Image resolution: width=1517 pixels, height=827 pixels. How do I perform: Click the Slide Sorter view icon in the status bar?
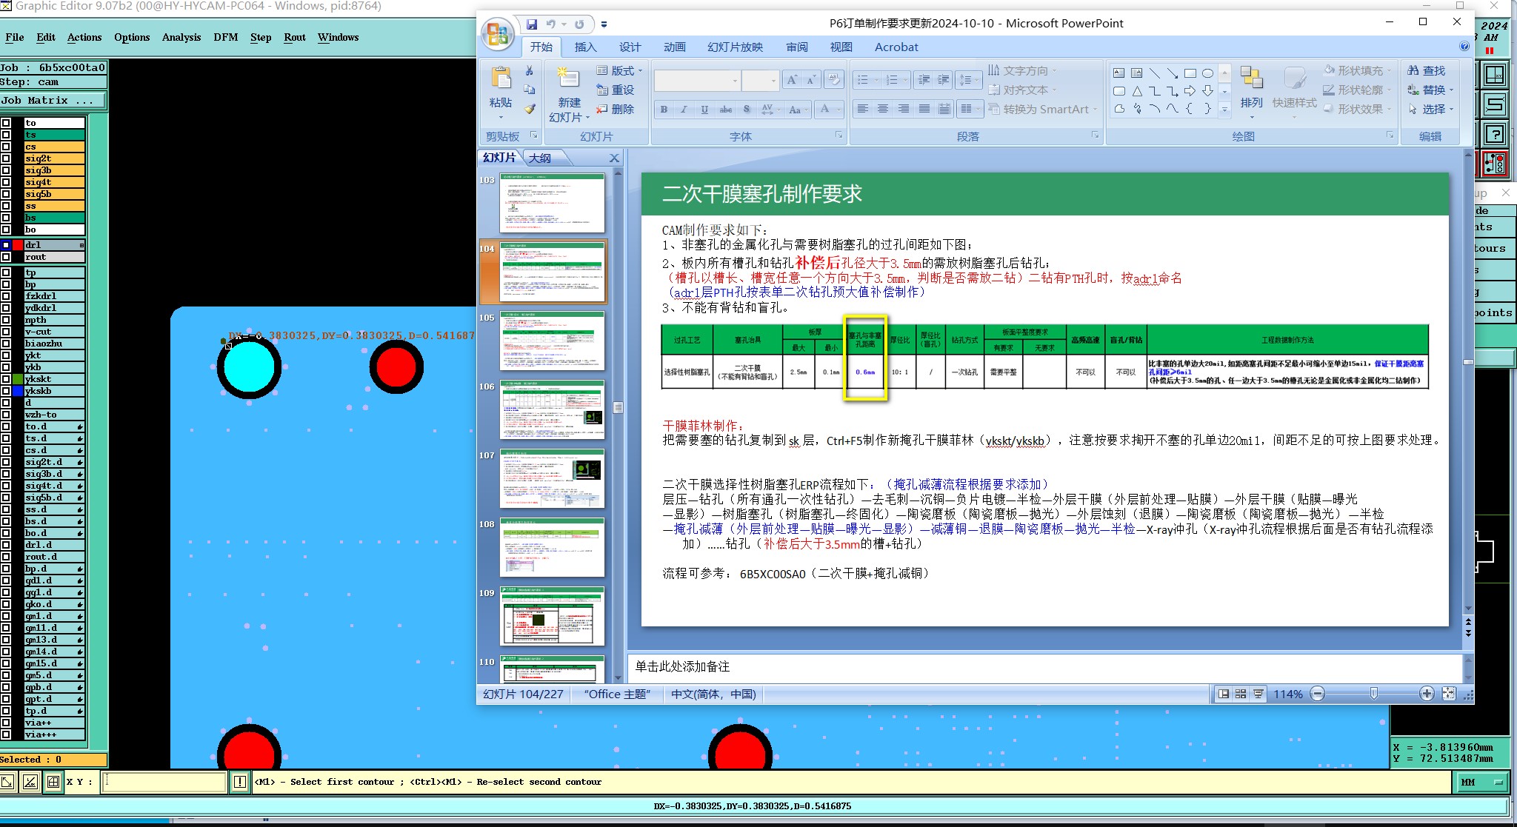[1241, 694]
